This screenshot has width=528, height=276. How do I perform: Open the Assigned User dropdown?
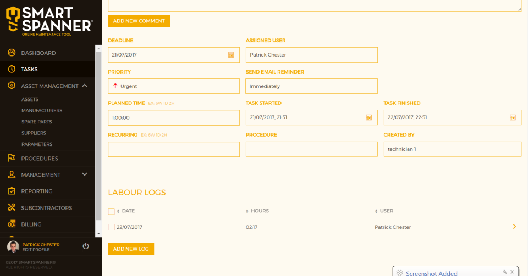(311, 55)
